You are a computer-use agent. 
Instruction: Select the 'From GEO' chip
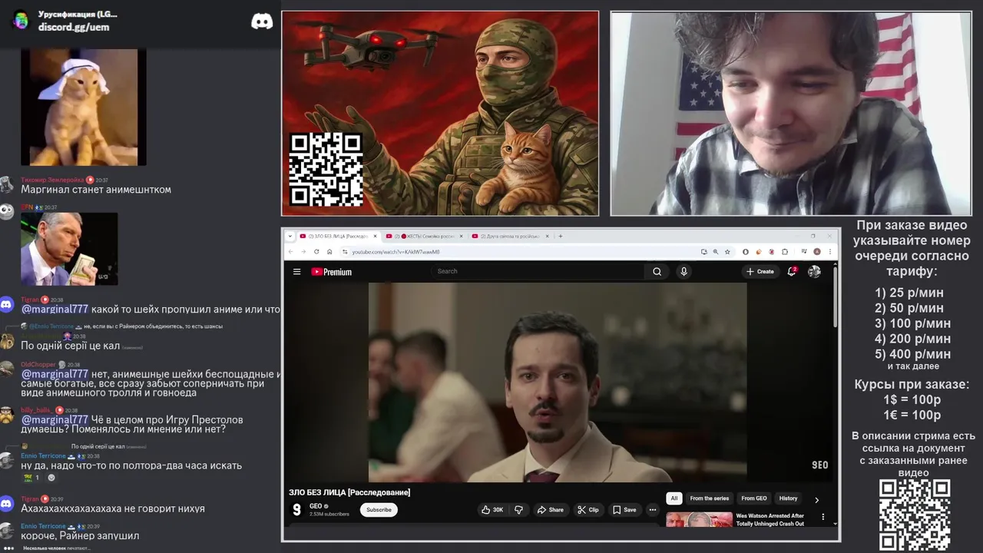754,498
